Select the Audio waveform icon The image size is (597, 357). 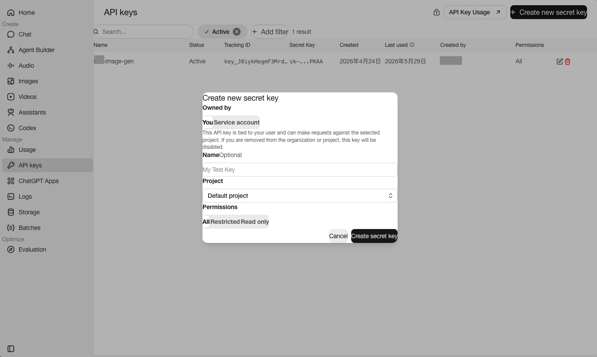coord(11,66)
